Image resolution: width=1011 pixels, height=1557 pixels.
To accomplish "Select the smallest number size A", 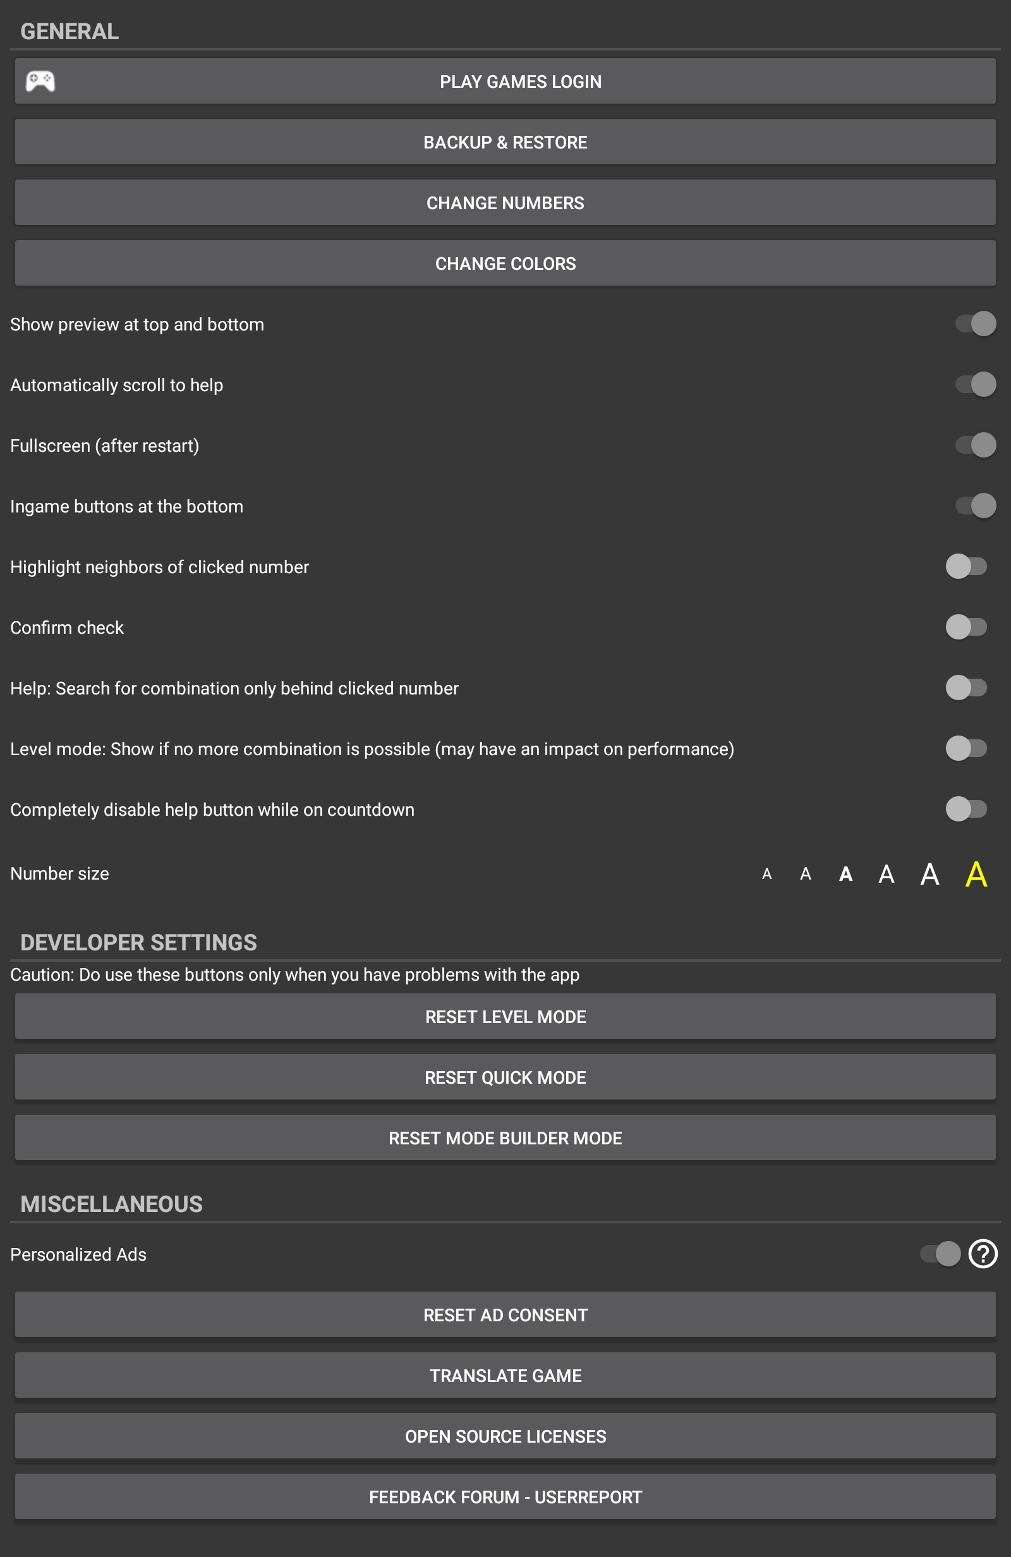I will pyautogui.click(x=767, y=874).
